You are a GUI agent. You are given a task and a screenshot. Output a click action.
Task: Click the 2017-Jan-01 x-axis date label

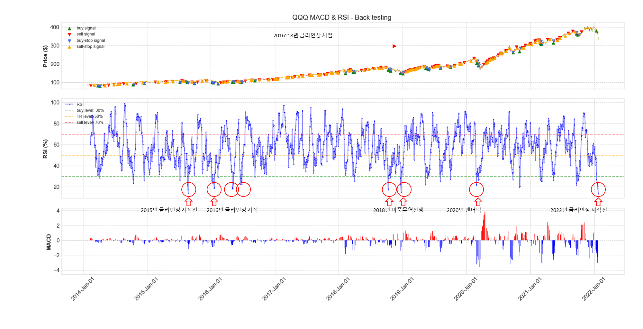(x=274, y=289)
